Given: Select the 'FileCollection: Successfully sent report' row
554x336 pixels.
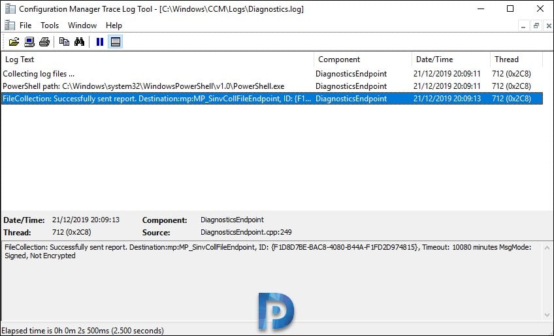Looking at the screenshot, I should pos(272,99).
